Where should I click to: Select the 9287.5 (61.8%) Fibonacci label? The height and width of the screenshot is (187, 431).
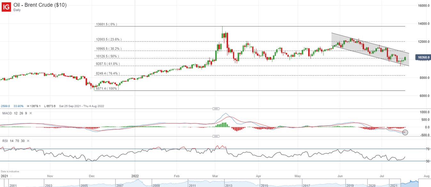click(x=107, y=64)
